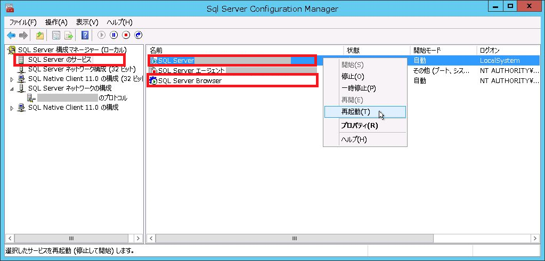Screen dimensions: 545x261
Task: Click その他 (ブート、シス... start mode cell
Action: pos(442,71)
